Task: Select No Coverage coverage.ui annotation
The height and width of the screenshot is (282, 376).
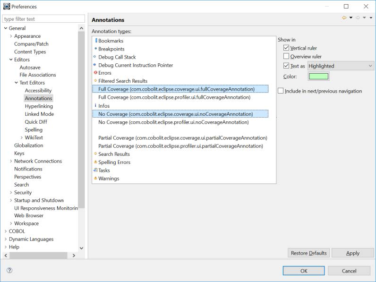Action: click(180, 114)
